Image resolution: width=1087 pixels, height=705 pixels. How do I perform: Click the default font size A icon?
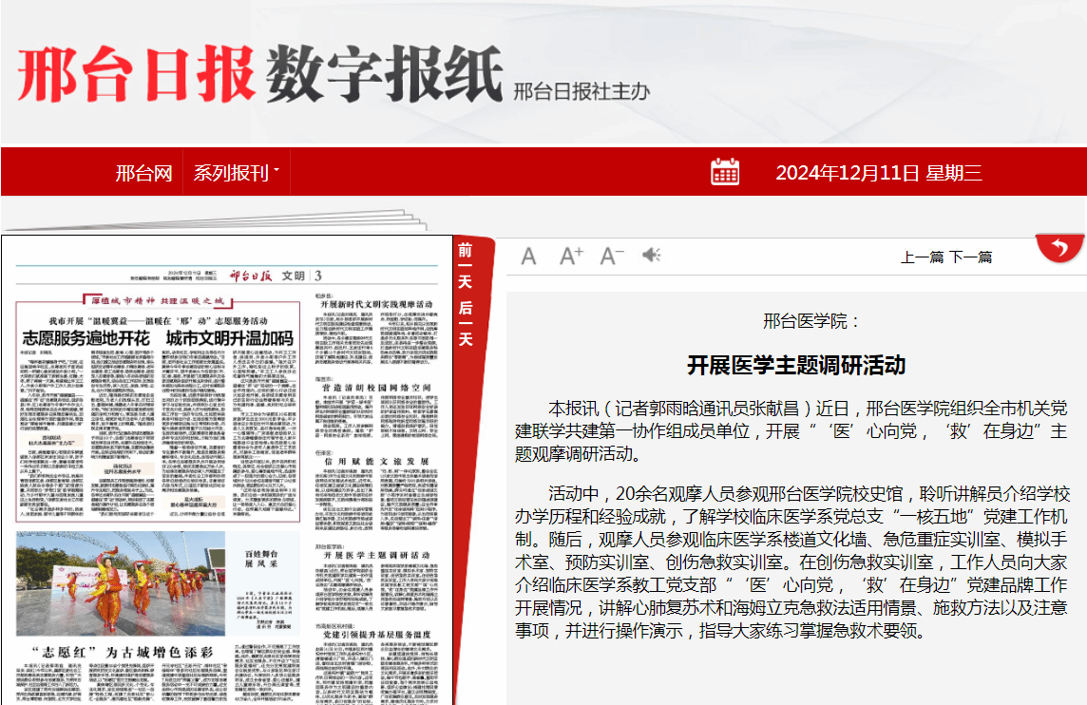529,257
